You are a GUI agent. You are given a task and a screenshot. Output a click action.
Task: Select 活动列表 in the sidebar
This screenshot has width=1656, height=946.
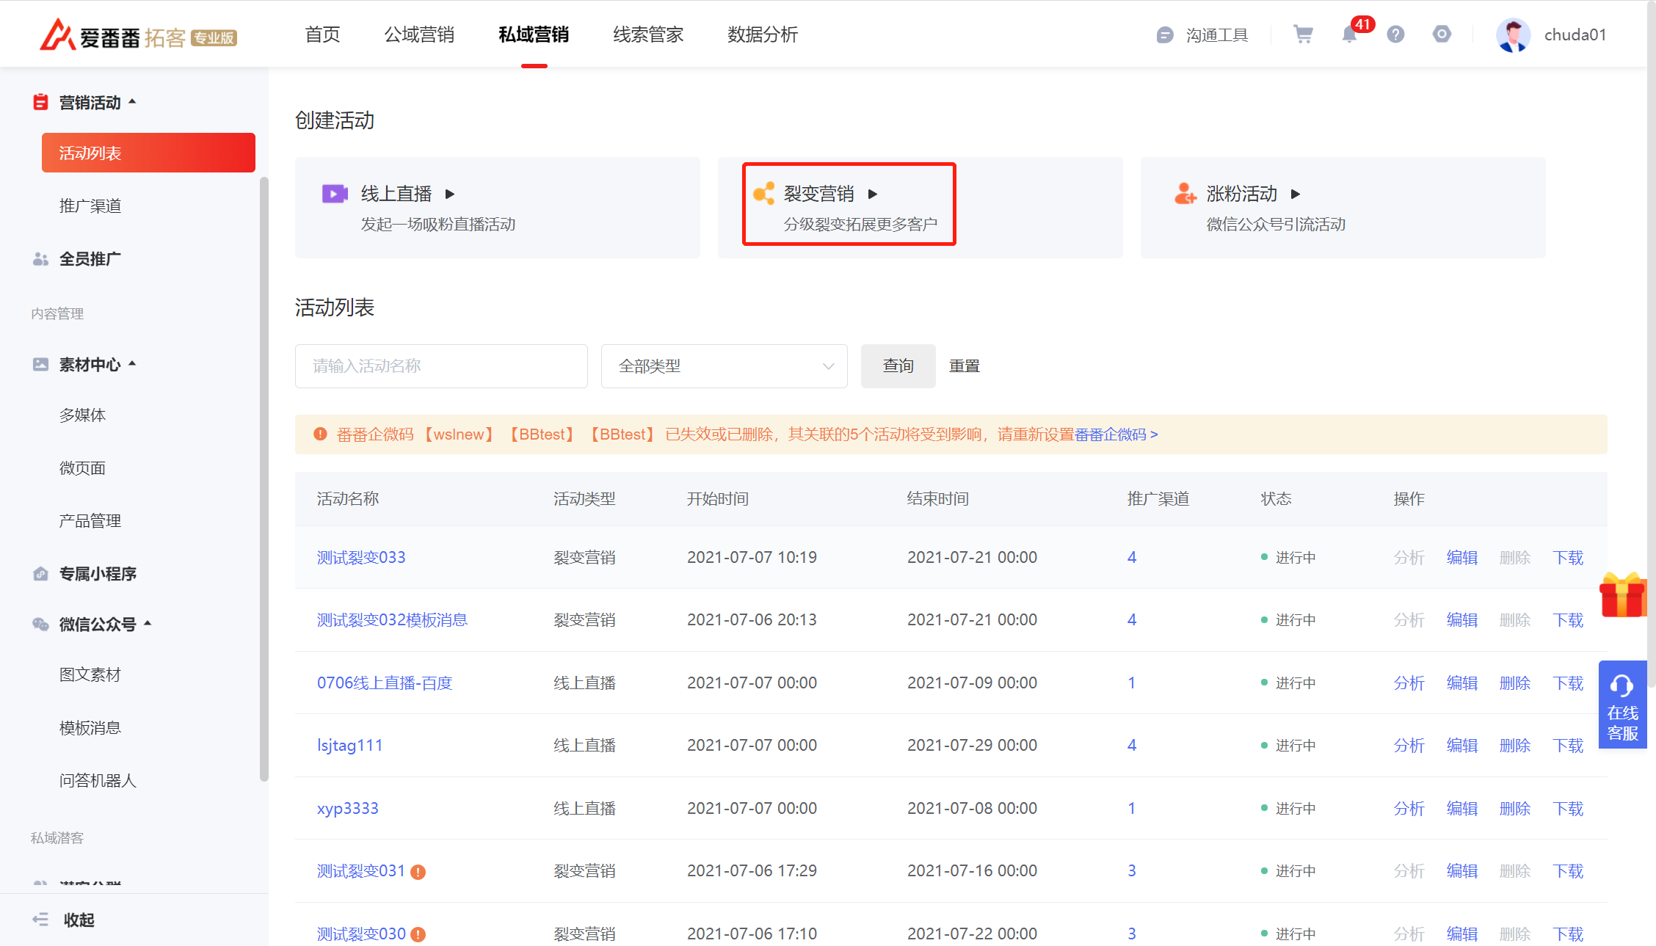click(148, 153)
